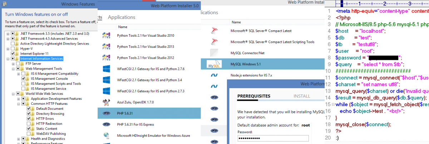Collapse the World Wide Web Services node

coord(13,94)
